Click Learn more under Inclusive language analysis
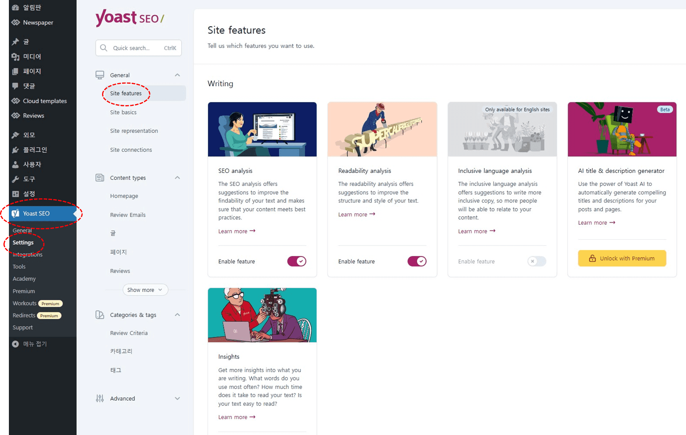The height and width of the screenshot is (435, 686). [477, 231]
